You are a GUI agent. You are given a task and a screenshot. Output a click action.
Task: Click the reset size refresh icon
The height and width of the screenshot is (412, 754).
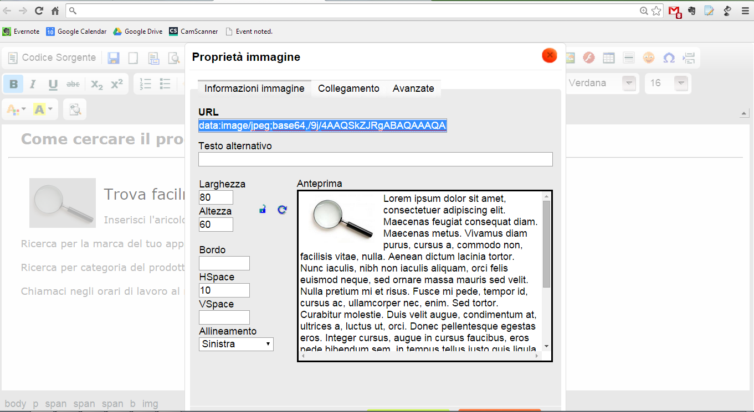(x=282, y=210)
